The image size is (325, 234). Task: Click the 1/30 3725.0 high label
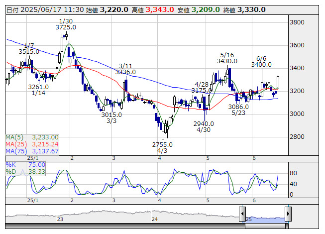pyautogui.click(x=66, y=24)
